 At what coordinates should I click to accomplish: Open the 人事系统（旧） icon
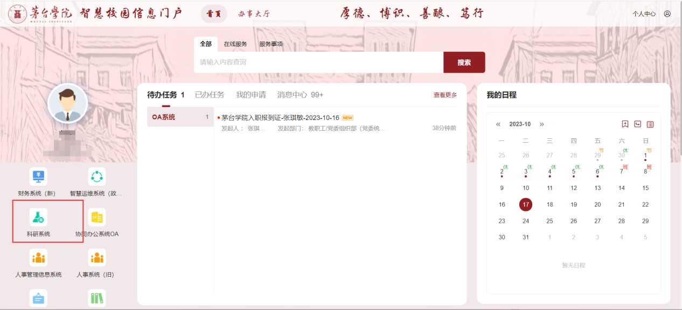97,258
